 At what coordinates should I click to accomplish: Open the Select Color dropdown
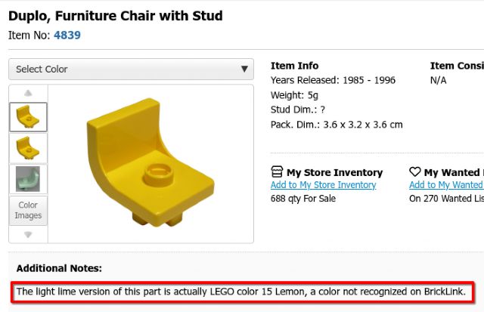point(131,69)
